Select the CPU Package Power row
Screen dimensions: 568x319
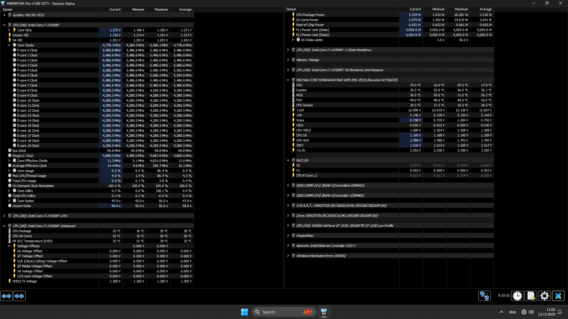pyautogui.click(x=310, y=15)
